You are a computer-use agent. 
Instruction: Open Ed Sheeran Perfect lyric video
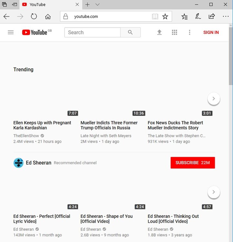pos(42,219)
